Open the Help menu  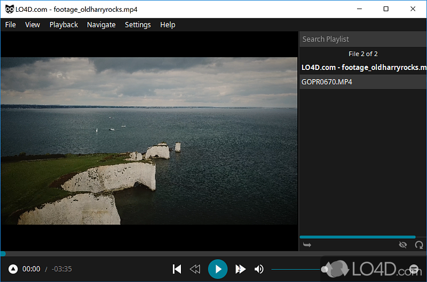[x=168, y=25]
